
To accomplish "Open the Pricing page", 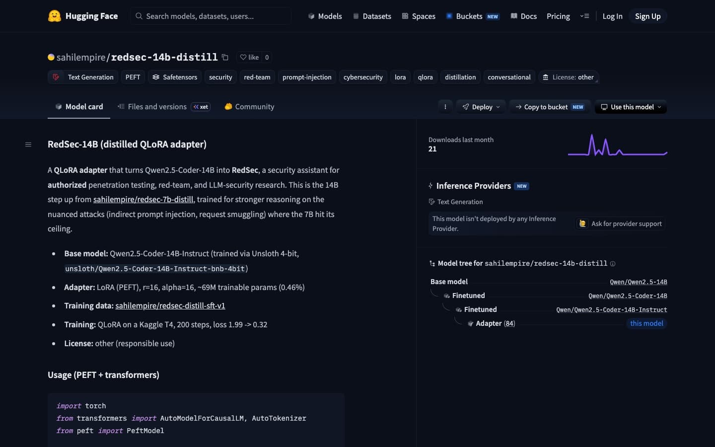I will [x=558, y=16].
